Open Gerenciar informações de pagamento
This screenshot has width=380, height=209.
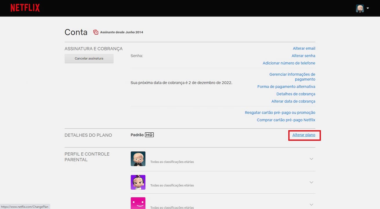[292, 77]
